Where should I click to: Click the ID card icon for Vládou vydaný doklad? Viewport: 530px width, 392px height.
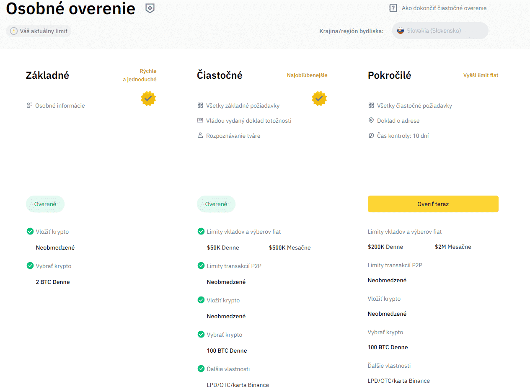point(200,121)
